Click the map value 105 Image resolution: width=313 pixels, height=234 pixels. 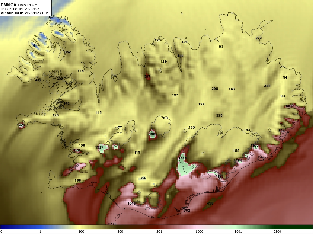coord(192,127)
